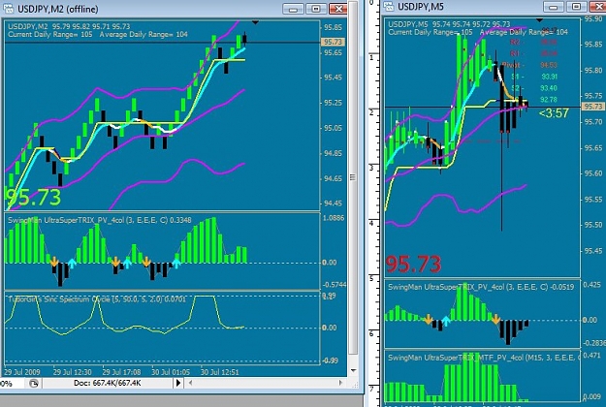606x407 pixels.
Task: Maximize the 'USDJPY,M2 (offline)' window
Action: (316, 9)
